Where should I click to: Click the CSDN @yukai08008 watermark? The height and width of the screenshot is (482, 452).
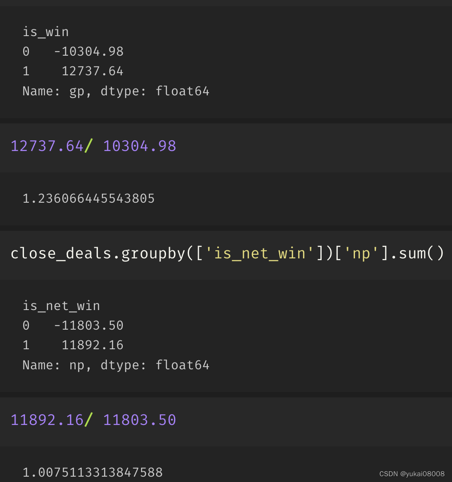pos(412,474)
